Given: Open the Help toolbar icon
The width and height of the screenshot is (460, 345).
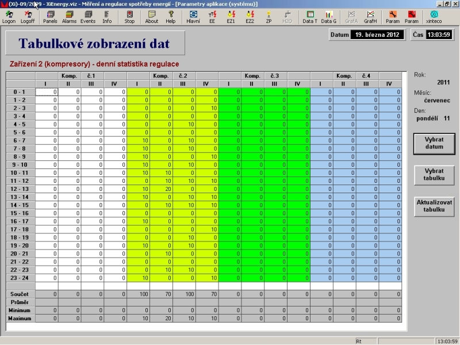Looking at the screenshot, I should pyautogui.click(x=171, y=17).
